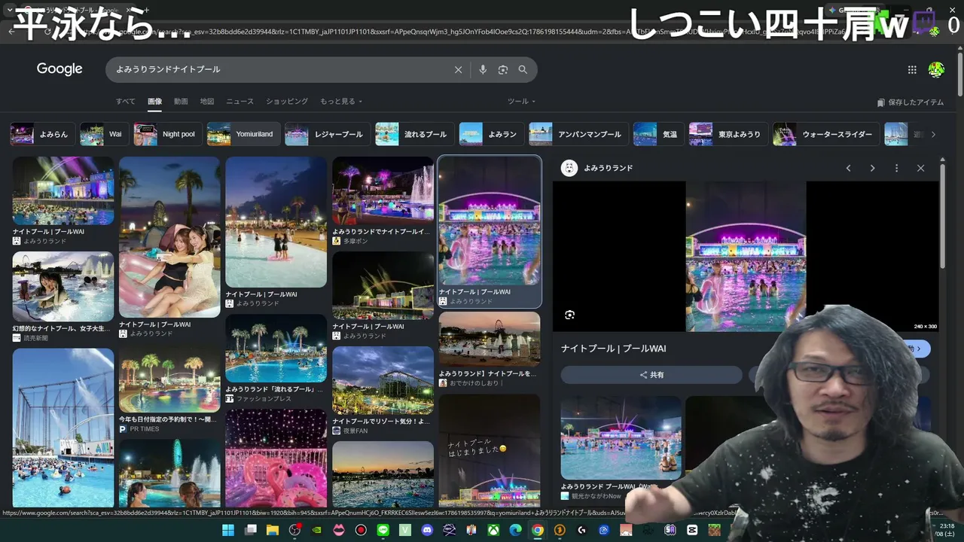Open Google Lens image search from the search bar
964x542 pixels.
(503, 70)
